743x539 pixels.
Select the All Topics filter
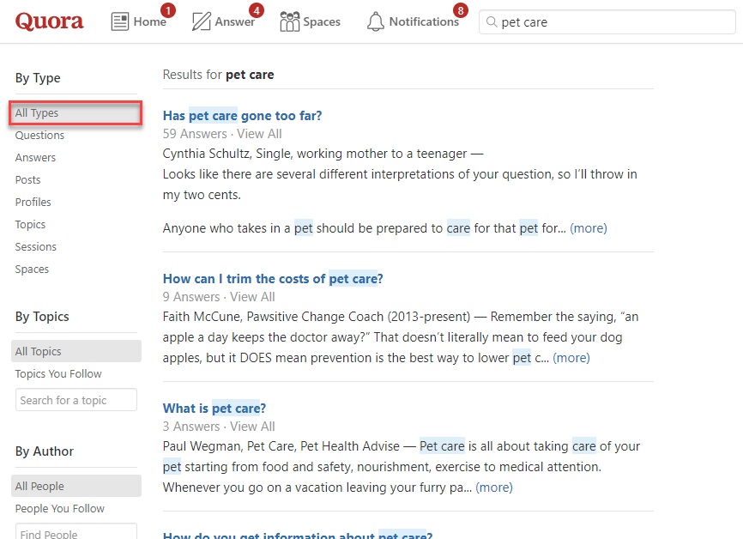coord(76,351)
